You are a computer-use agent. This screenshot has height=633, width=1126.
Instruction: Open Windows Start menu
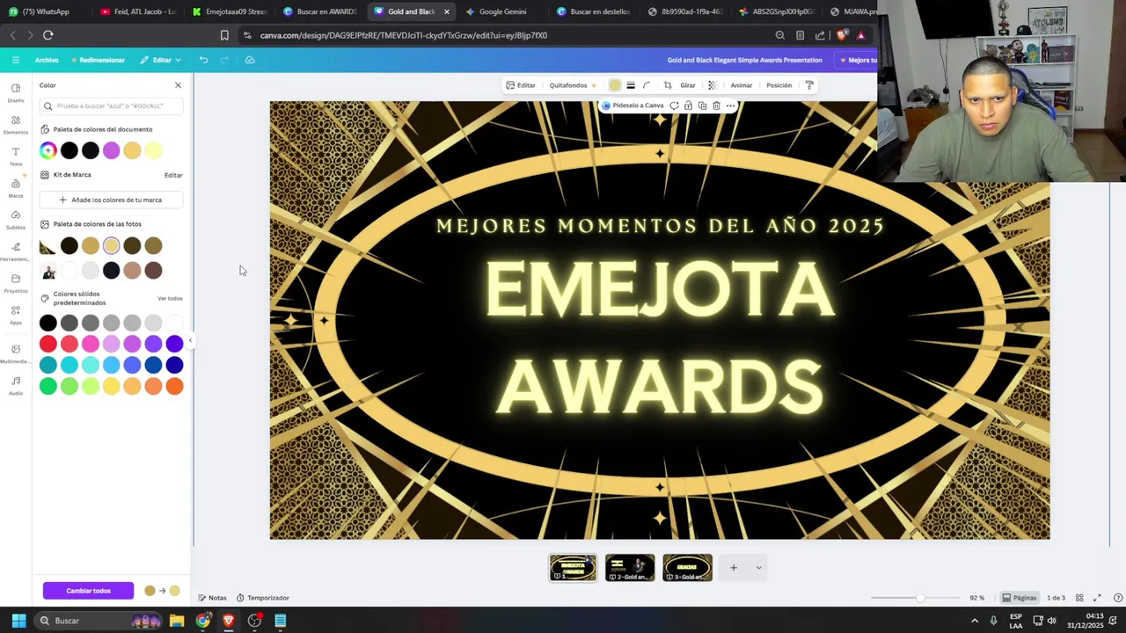[18, 621]
